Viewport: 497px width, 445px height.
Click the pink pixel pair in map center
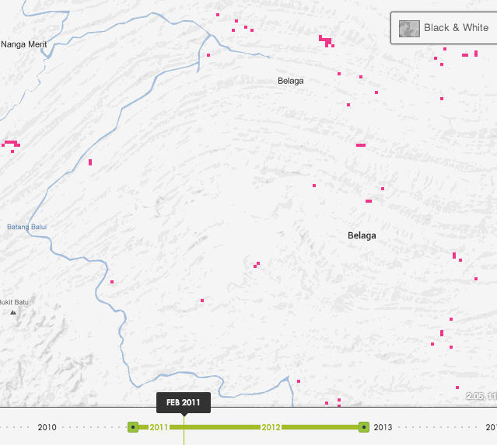pyautogui.click(x=257, y=265)
